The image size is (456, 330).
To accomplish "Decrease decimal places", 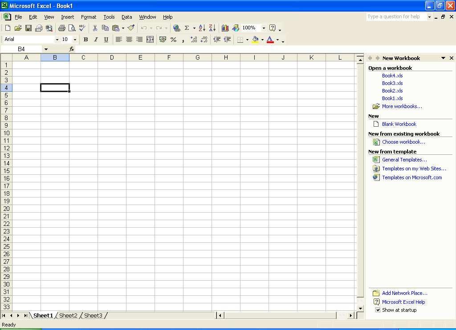I will click(204, 40).
